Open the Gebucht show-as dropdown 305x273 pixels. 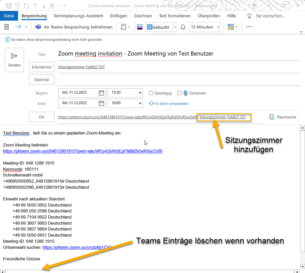(175, 27)
